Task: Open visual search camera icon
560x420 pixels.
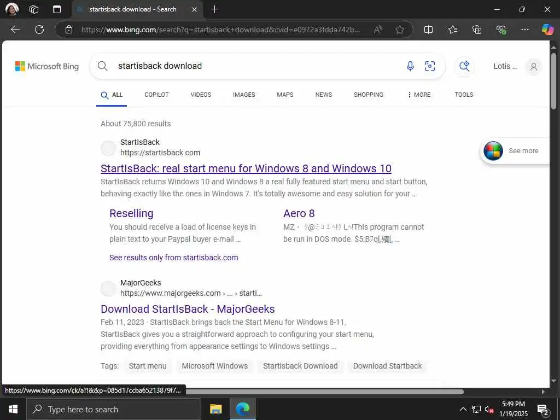Action: [x=430, y=66]
